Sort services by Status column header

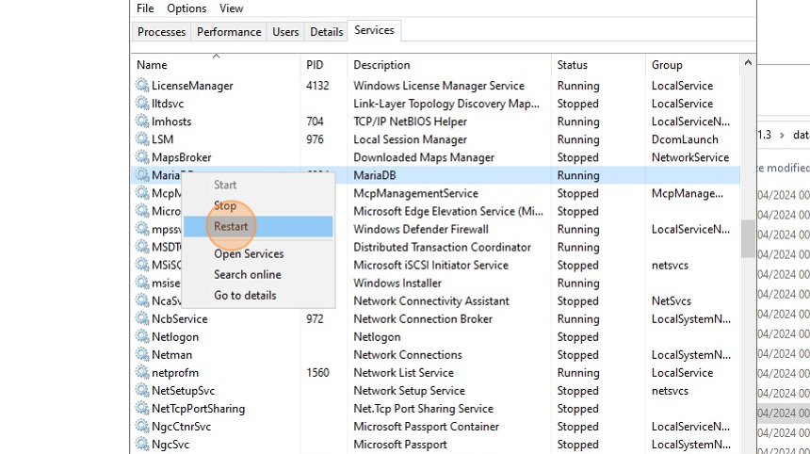572,65
